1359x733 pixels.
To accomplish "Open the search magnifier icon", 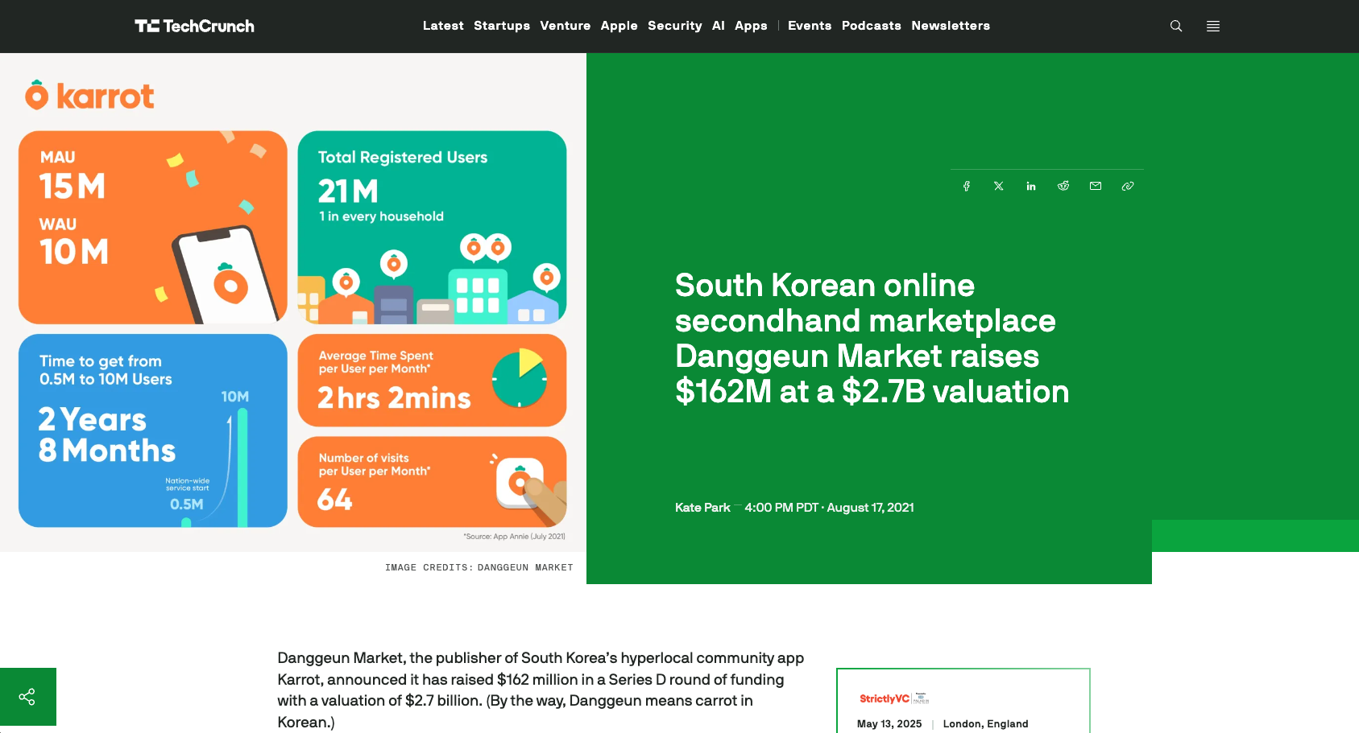I will pos(1176,26).
